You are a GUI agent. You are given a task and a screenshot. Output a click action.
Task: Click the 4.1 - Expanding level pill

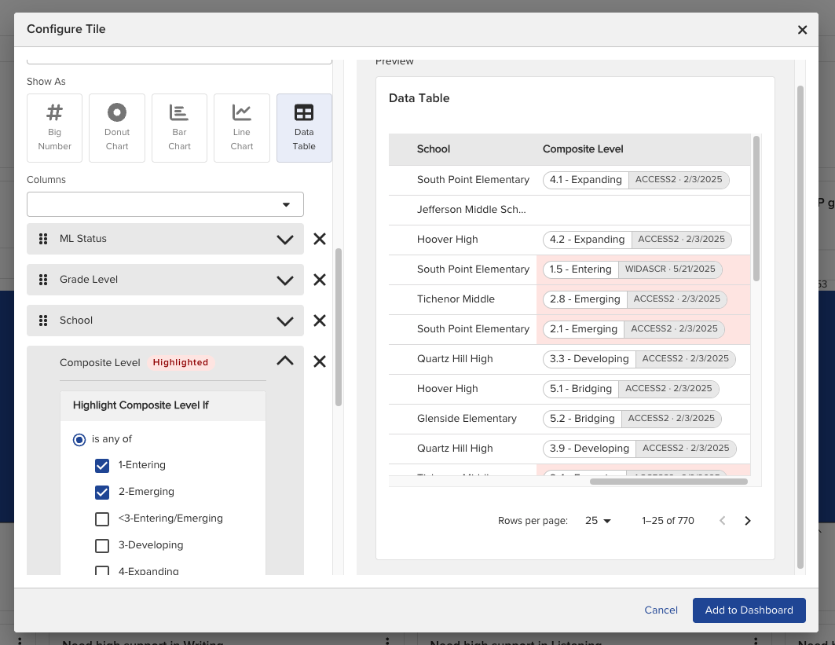point(586,180)
